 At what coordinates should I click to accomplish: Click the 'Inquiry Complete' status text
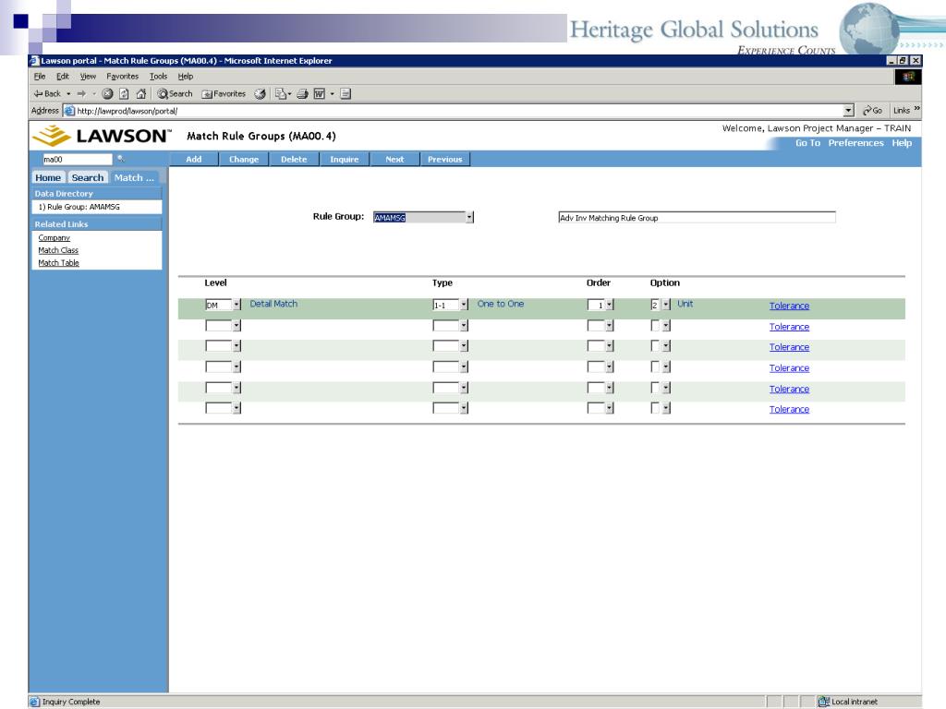point(71,702)
